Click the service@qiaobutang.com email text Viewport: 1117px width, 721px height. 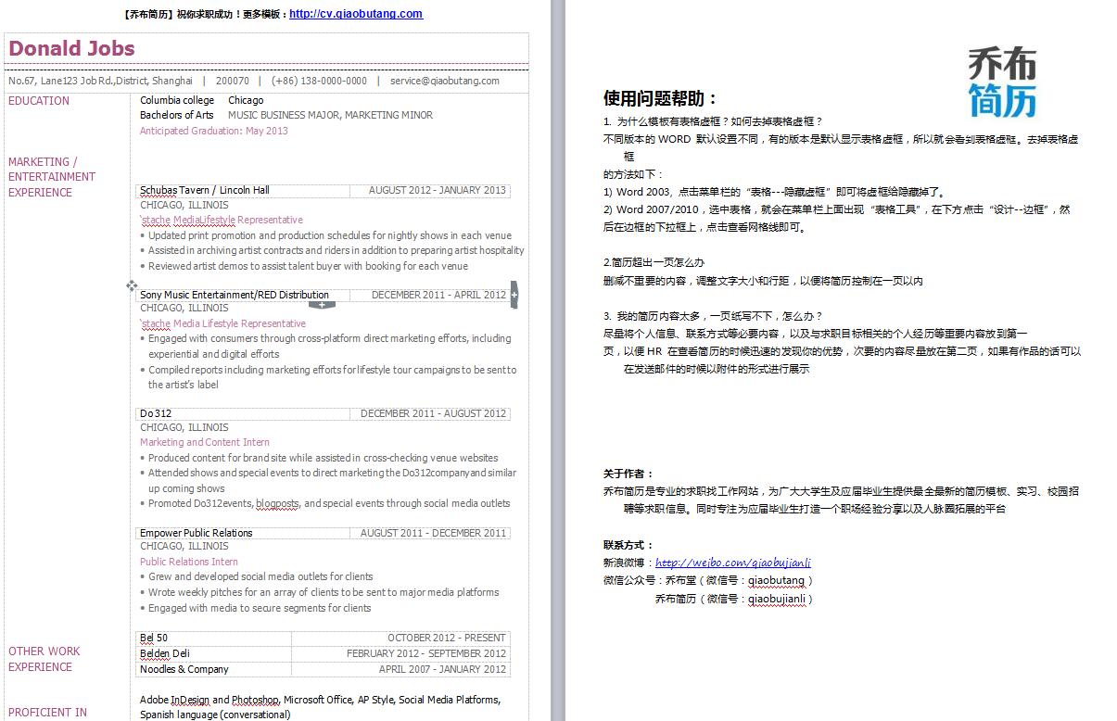point(444,81)
